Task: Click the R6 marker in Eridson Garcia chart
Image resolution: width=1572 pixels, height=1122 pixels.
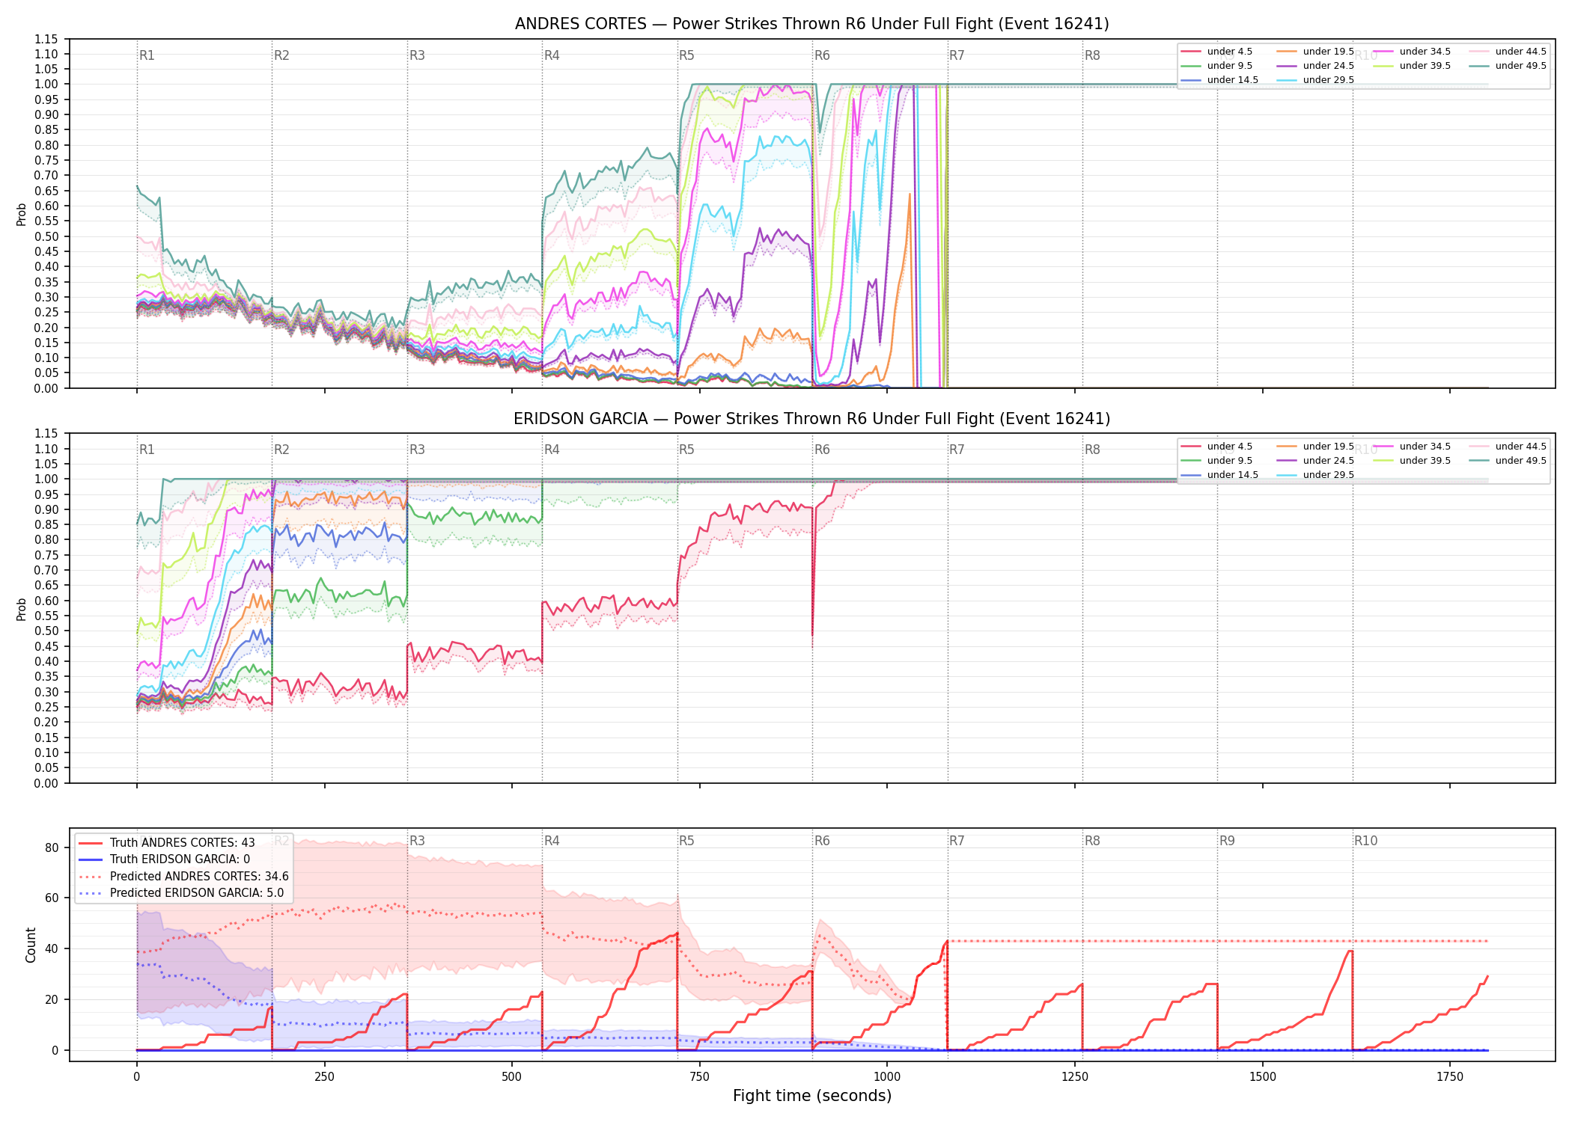Action: click(x=822, y=450)
